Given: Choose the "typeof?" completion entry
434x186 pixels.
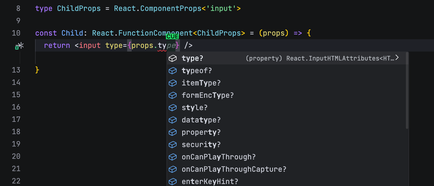Looking at the screenshot, I should point(197,71).
